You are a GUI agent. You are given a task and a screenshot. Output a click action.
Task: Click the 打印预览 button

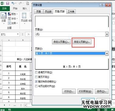point(85,91)
